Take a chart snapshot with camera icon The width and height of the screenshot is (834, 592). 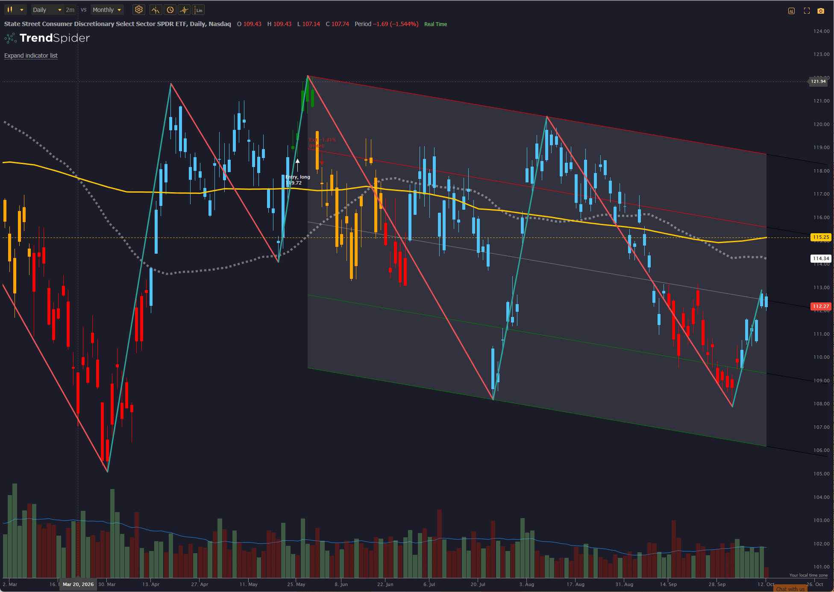pyautogui.click(x=821, y=11)
